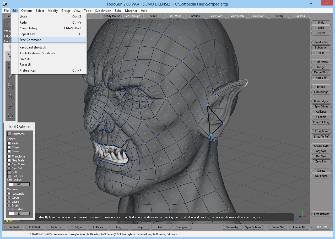Click the To Shell button

14,227
